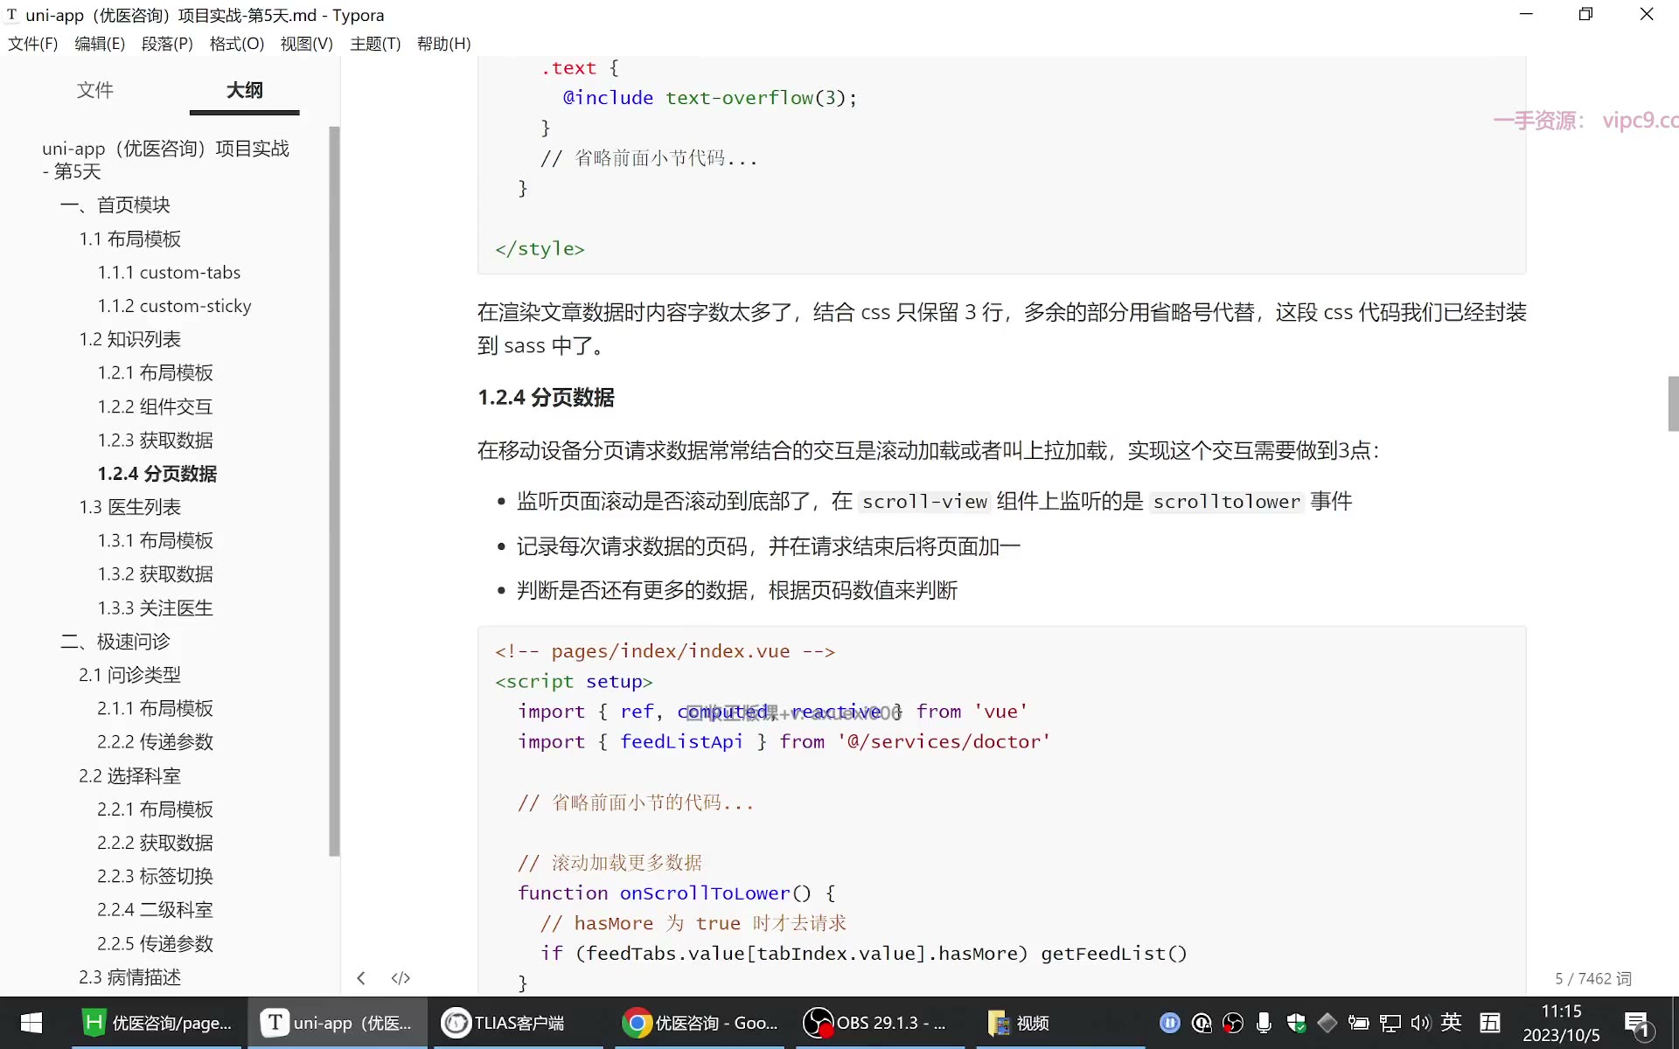Image resolution: width=1679 pixels, height=1049 pixels.
Task: Switch sidebar to the 文件 tab
Action: point(94,90)
